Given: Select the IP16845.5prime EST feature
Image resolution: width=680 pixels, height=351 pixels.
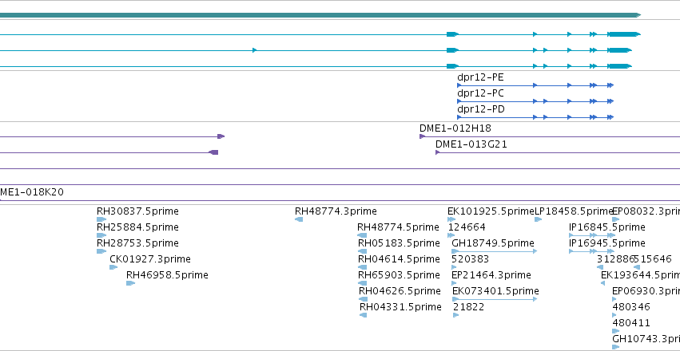Looking at the screenshot, I should coord(592,235).
